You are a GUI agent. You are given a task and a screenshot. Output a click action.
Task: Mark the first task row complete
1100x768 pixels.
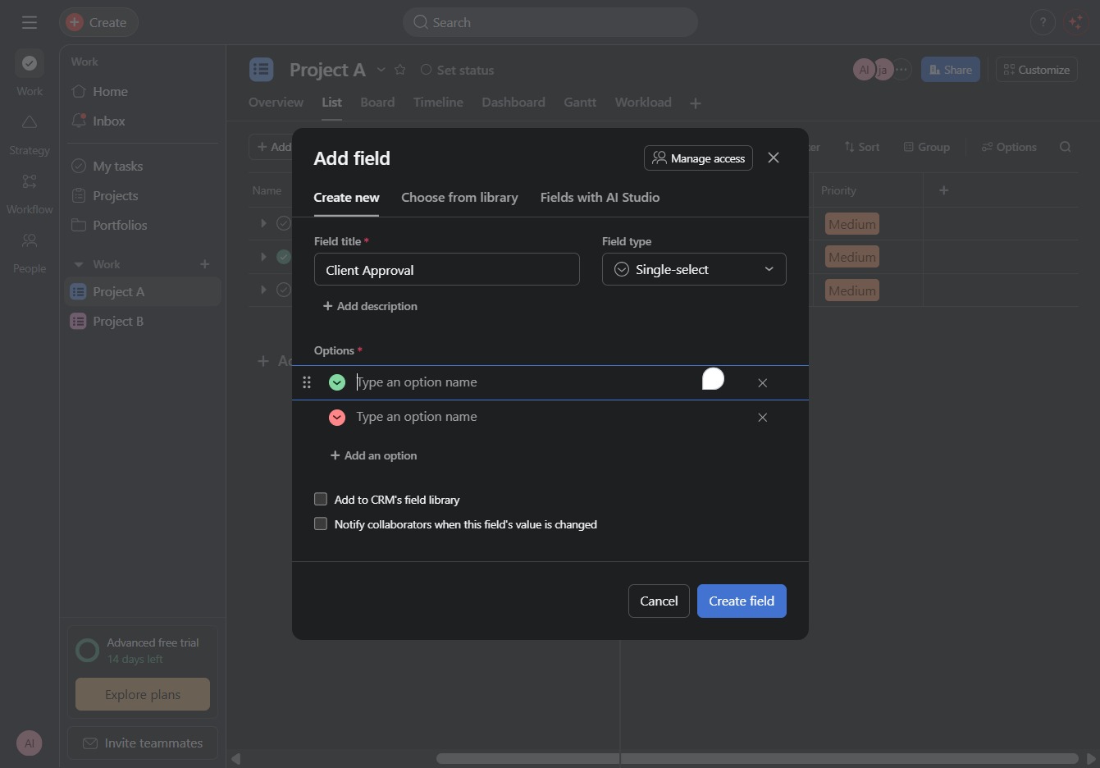pos(284,223)
